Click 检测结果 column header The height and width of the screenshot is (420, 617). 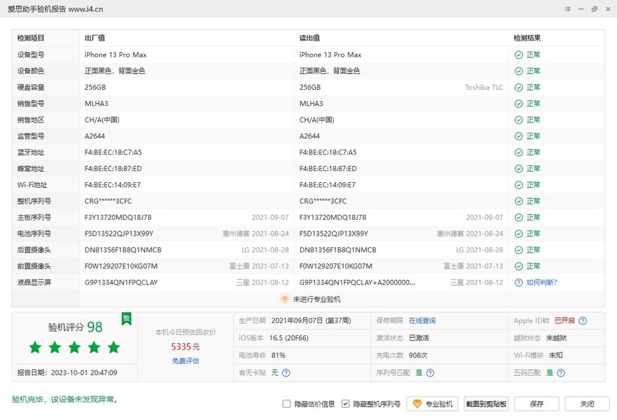tap(527, 38)
